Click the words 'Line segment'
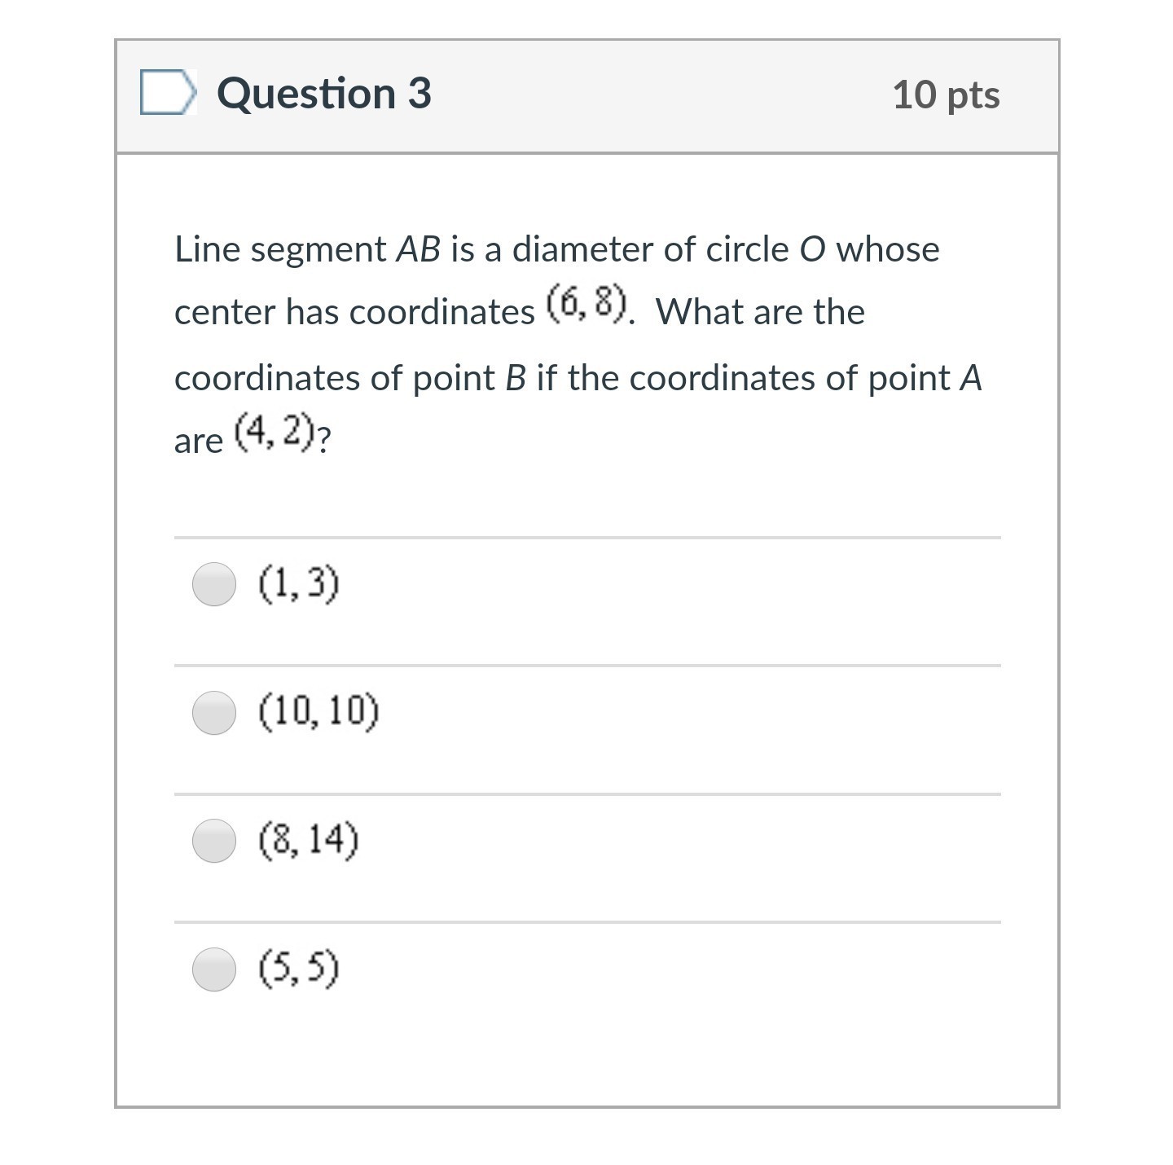Viewport: 1173px width, 1165px height. coord(281,251)
